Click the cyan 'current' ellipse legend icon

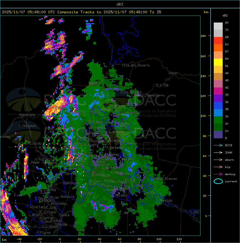(x=218, y=181)
